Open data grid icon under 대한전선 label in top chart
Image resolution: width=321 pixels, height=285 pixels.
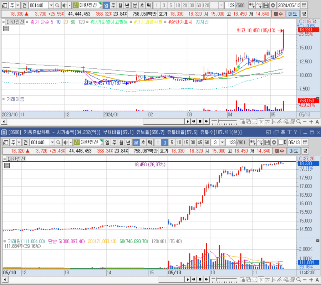tap(6, 28)
